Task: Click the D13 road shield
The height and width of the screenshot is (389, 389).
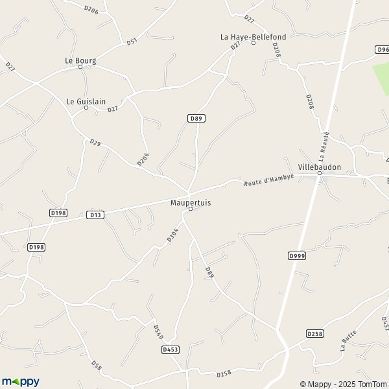Action: pyautogui.click(x=95, y=215)
